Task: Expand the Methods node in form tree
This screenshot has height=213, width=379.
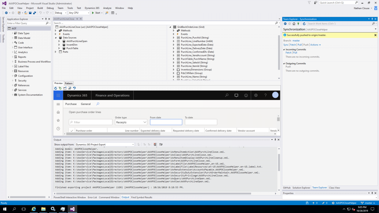Action: coord(56,31)
